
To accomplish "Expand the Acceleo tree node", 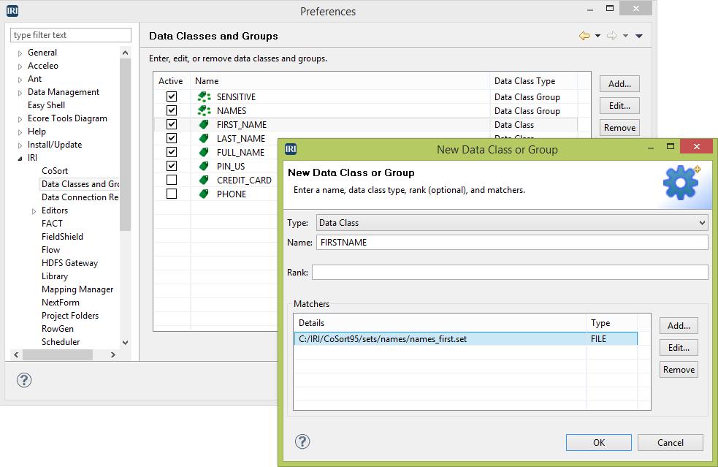I will 20,67.
